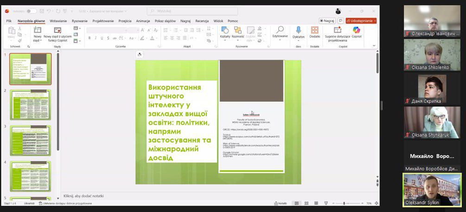This screenshot has height=212, width=466.
Task: Open the Wstawianie tab
Action: click(58, 21)
